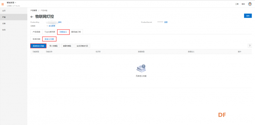The width and height of the screenshot is (255, 125).
Task: Expand the project name dropdown in the header
Action: [x=12, y=3]
